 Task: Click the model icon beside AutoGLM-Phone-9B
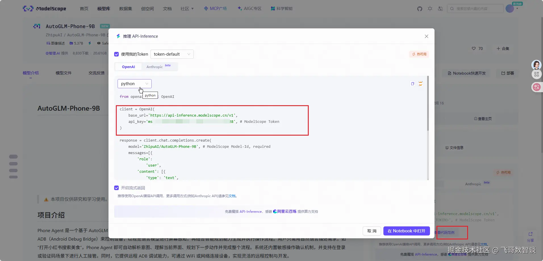click(37, 26)
